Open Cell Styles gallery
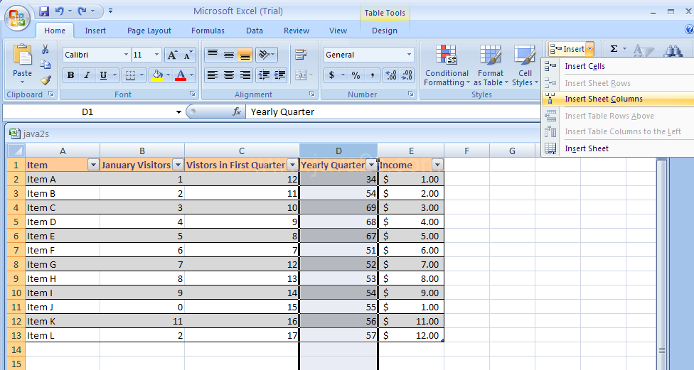Image resolution: width=694 pixels, height=370 pixels. point(525,65)
